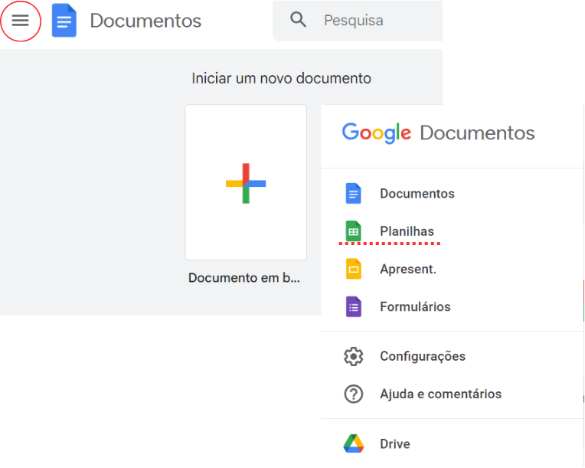The image size is (585, 468).
Task: Click the question mark help icon
Action: [x=353, y=394]
